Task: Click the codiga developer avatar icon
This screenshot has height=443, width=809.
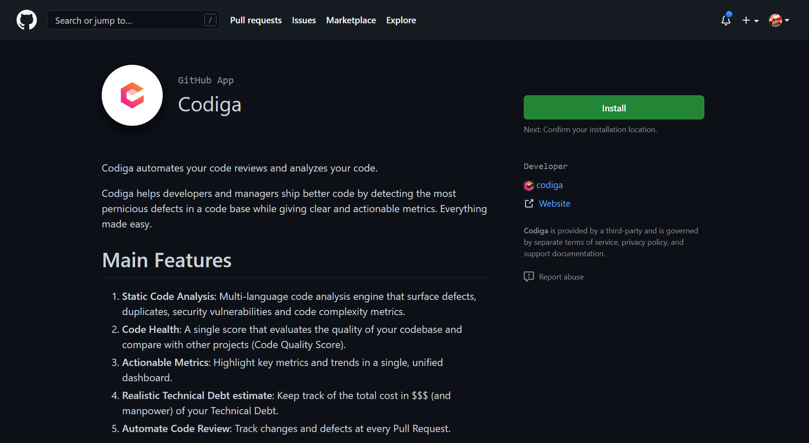Action: point(528,186)
